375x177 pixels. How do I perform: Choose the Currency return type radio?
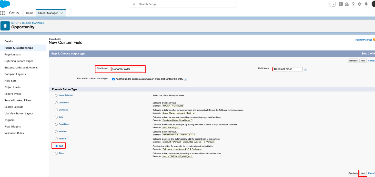coord(56,110)
